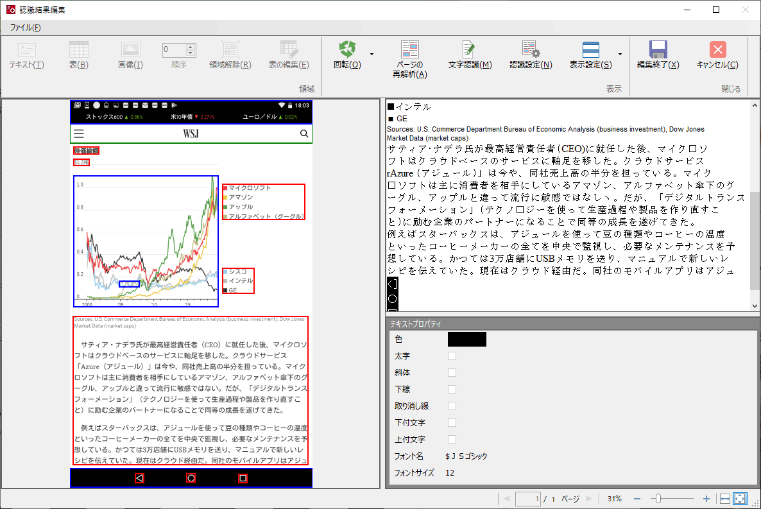Click the text pane scrollbar down arrow

click(755, 306)
